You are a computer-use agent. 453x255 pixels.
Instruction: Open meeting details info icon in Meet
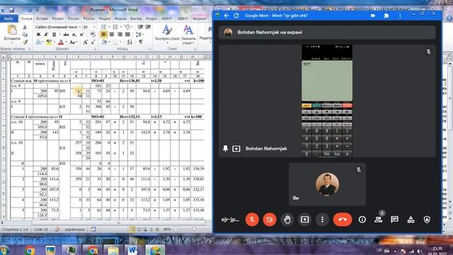tap(362, 220)
